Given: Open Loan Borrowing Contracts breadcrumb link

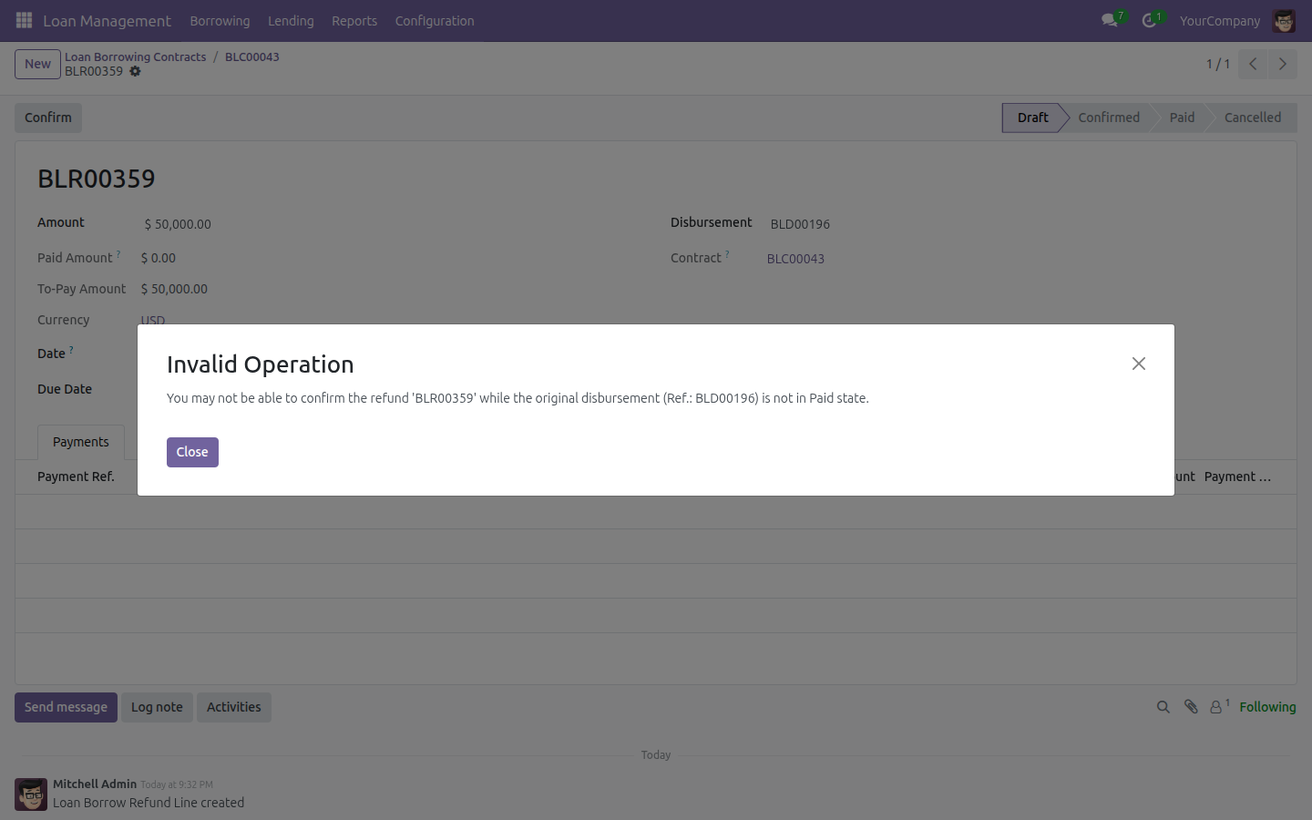Looking at the screenshot, I should click(136, 56).
